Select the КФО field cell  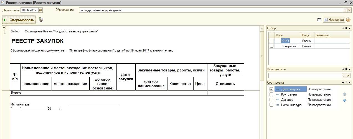(288, 41)
